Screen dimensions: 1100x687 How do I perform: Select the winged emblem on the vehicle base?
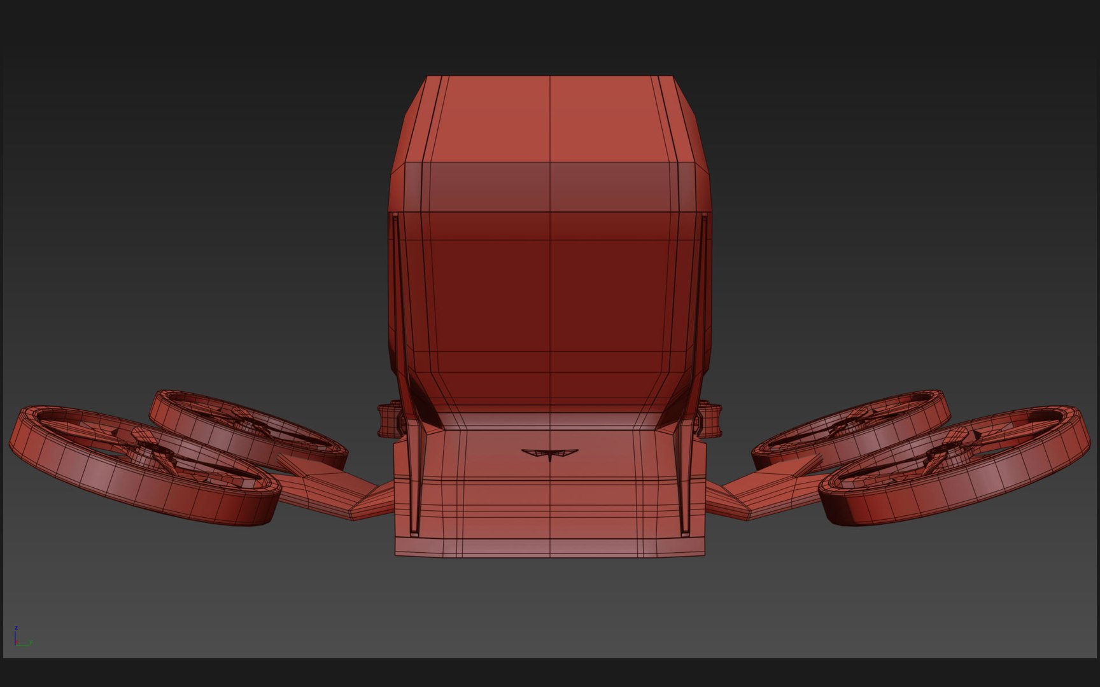pyautogui.click(x=550, y=454)
